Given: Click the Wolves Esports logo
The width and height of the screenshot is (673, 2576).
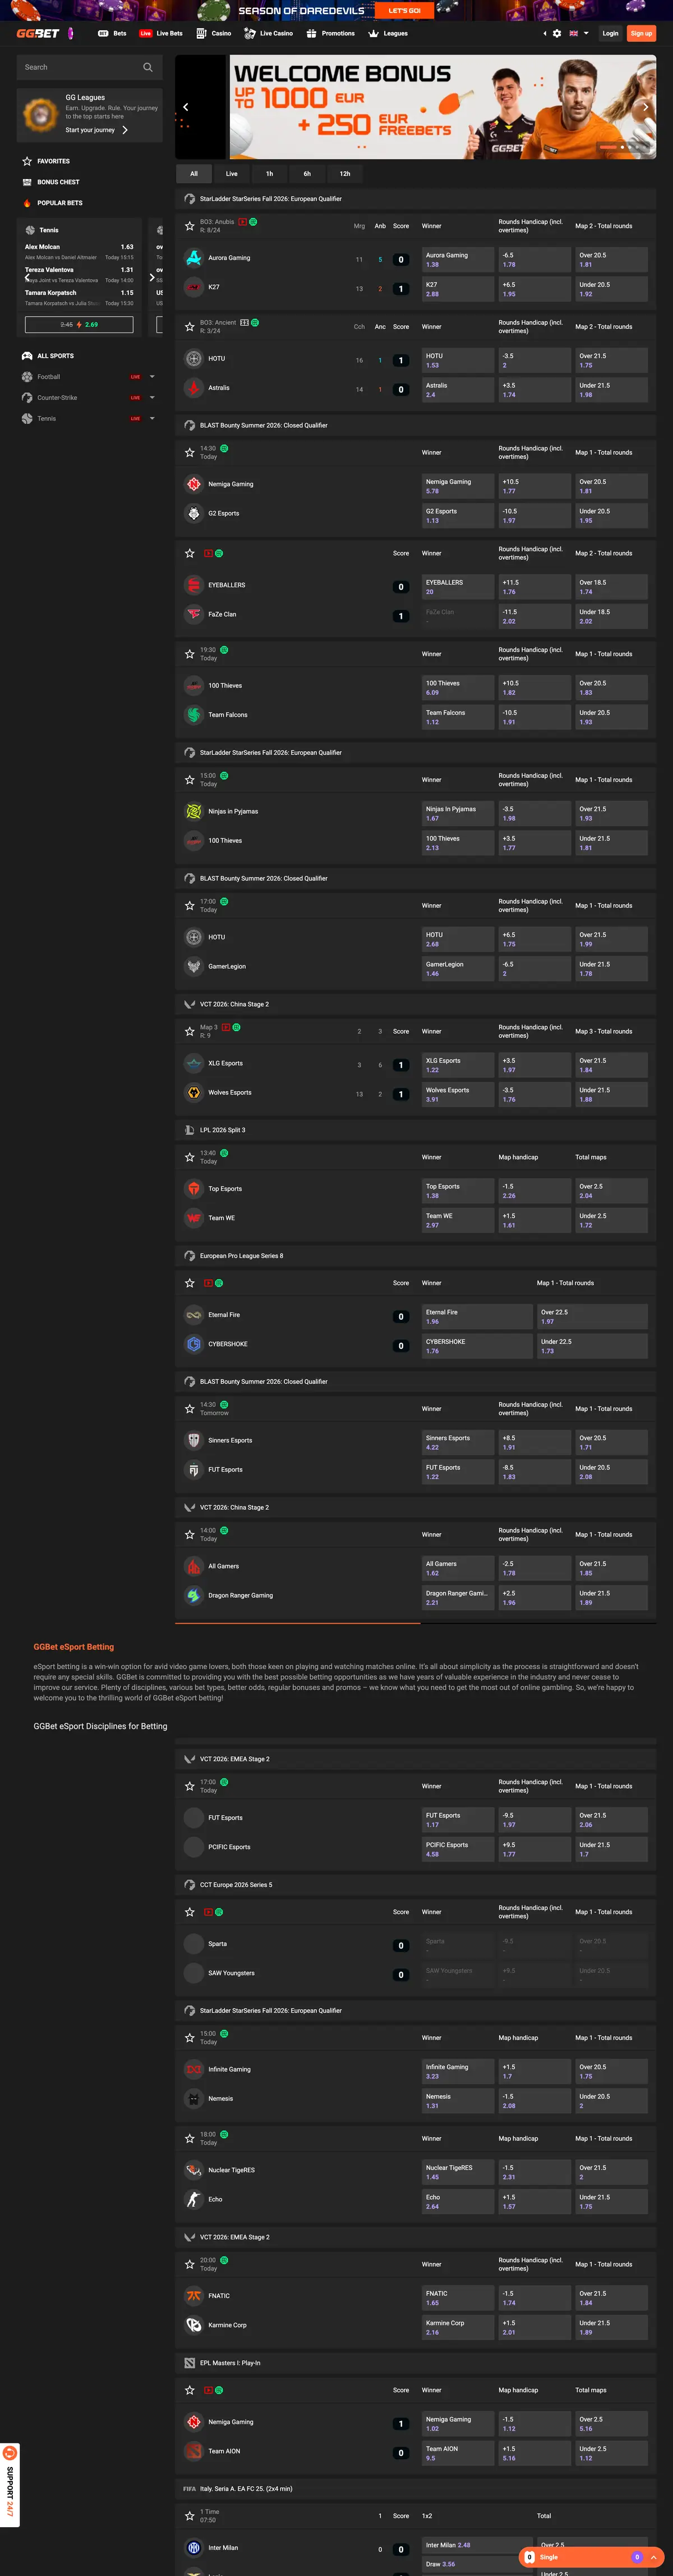Looking at the screenshot, I should click(193, 1092).
